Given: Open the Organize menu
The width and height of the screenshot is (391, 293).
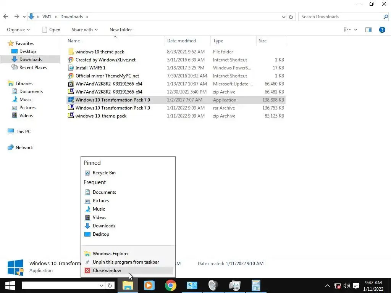Looking at the screenshot, I should [x=18, y=30].
